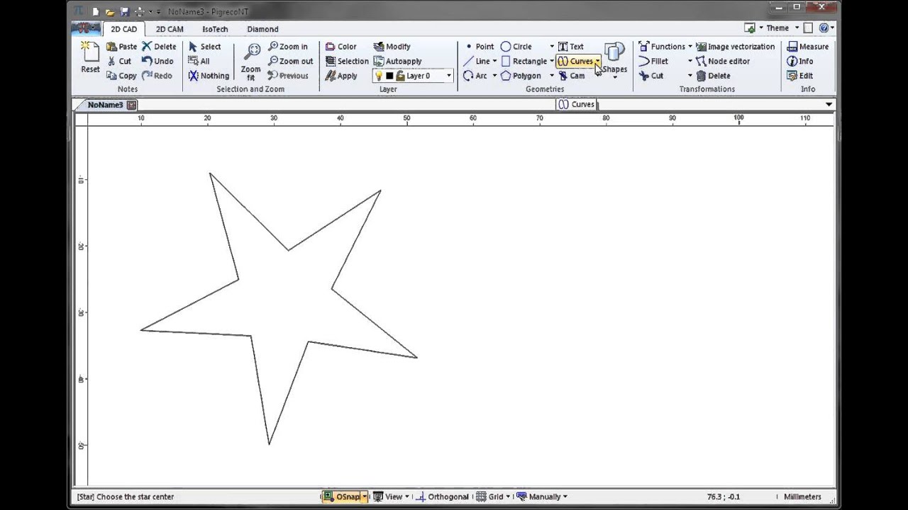
Task: Click Delete in the Notes group
Action: (158, 47)
